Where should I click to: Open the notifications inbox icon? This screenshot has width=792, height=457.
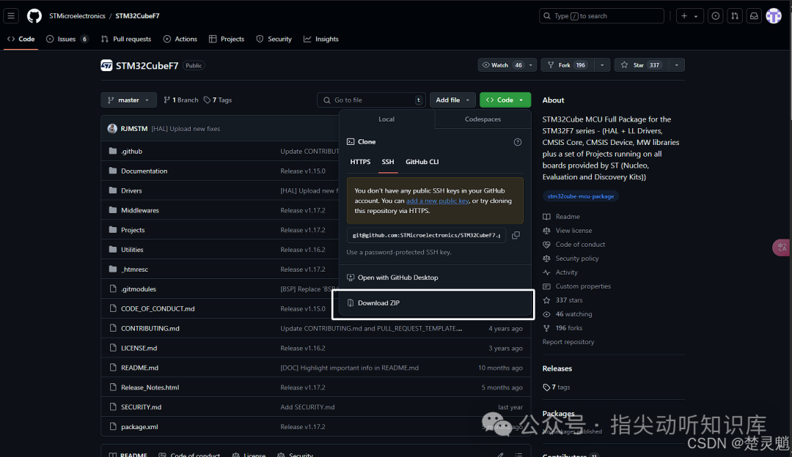click(754, 16)
